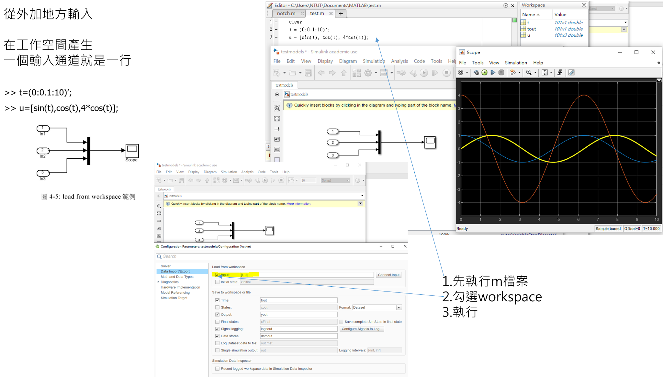The height and width of the screenshot is (377, 663).
Task: Click zoom icon in upper Simulink palette
Action: pyautogui.click(x=277, y=109)
